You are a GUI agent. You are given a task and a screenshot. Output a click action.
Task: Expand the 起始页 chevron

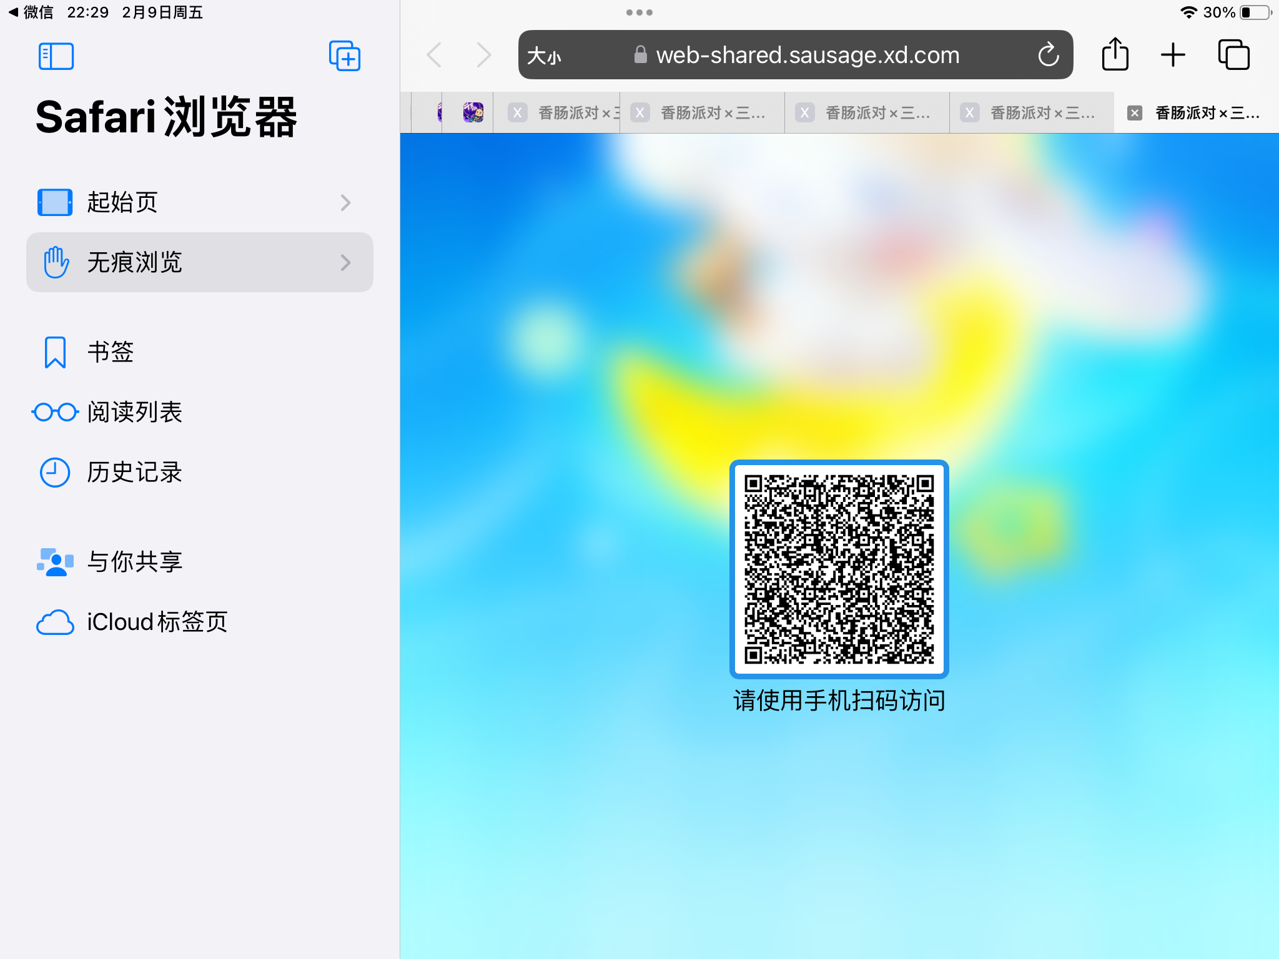coord(345,202)
